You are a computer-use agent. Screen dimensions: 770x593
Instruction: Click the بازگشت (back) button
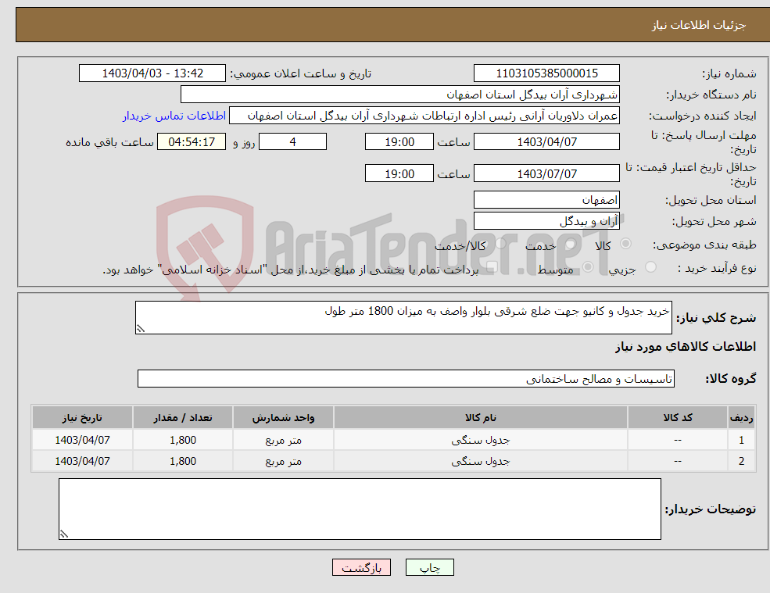(x=361, y=567)
